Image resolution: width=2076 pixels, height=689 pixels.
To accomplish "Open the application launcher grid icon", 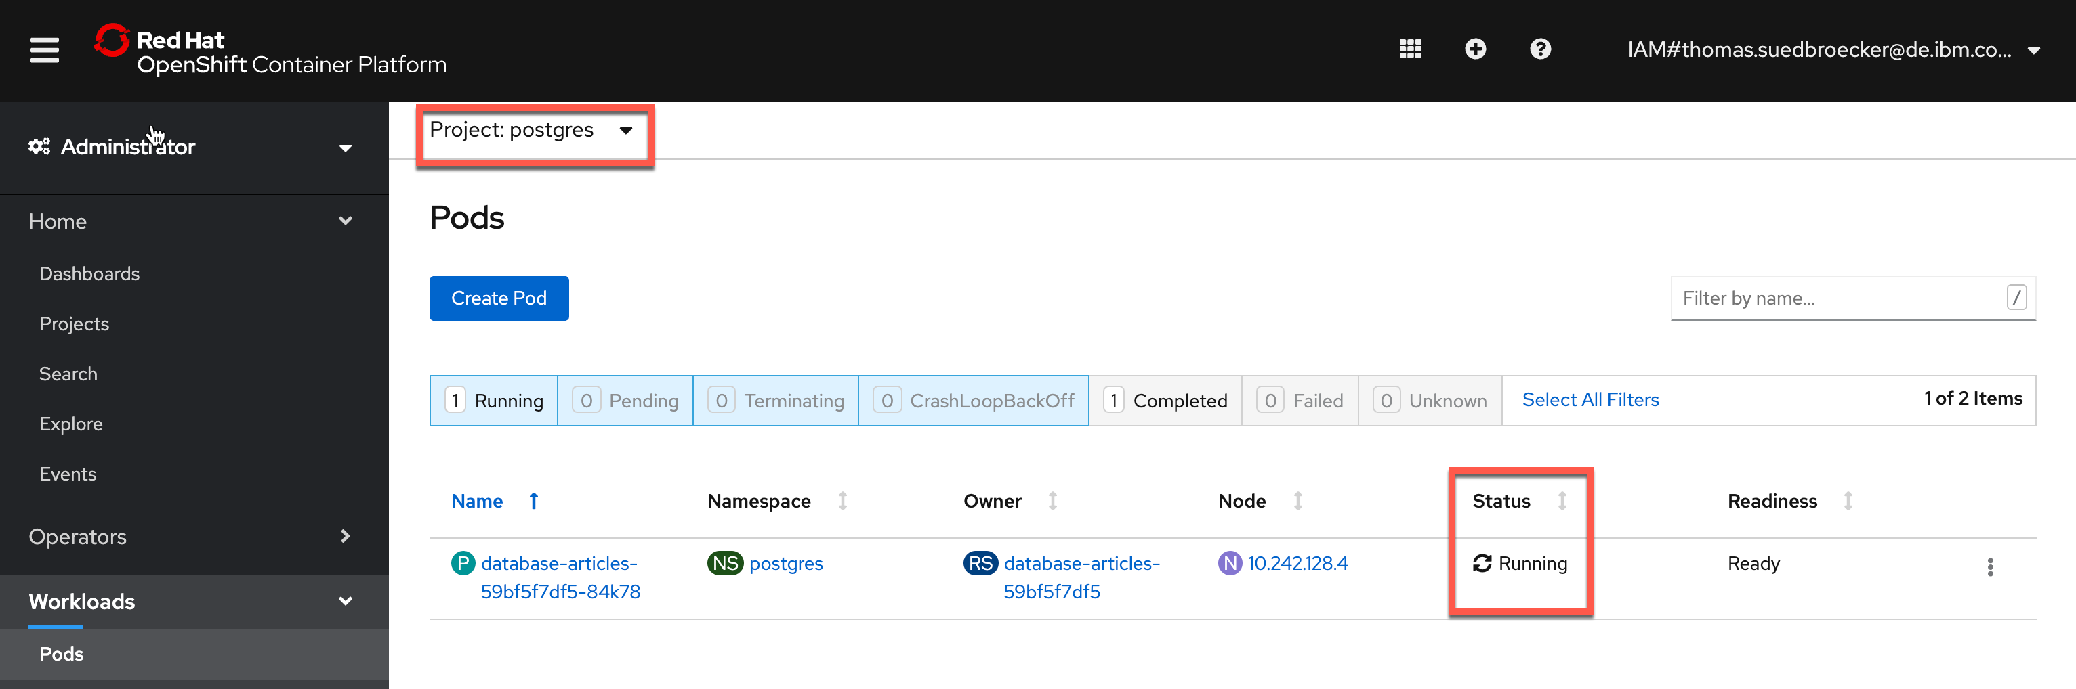I will tap(1409, 49).
